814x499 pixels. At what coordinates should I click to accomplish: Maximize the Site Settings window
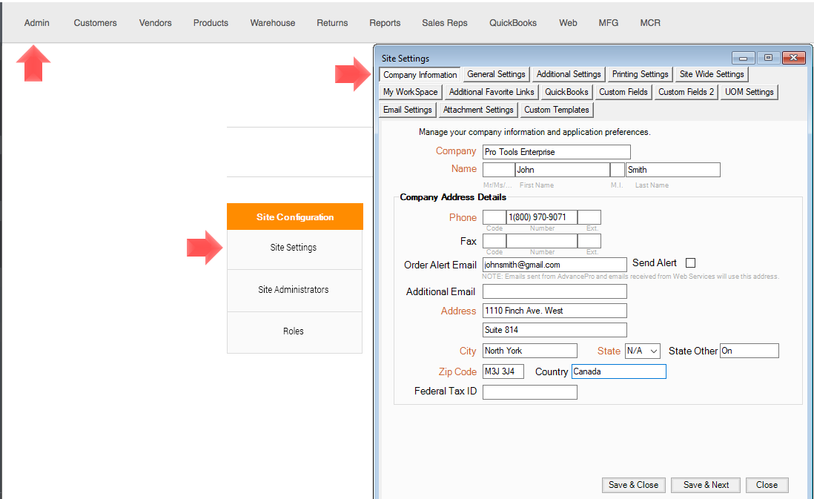pyautogui.click(x=768, y=58)
